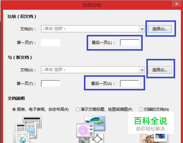
Task: Click the presentation and drawings illustration with fish
Action: [91, 129]
